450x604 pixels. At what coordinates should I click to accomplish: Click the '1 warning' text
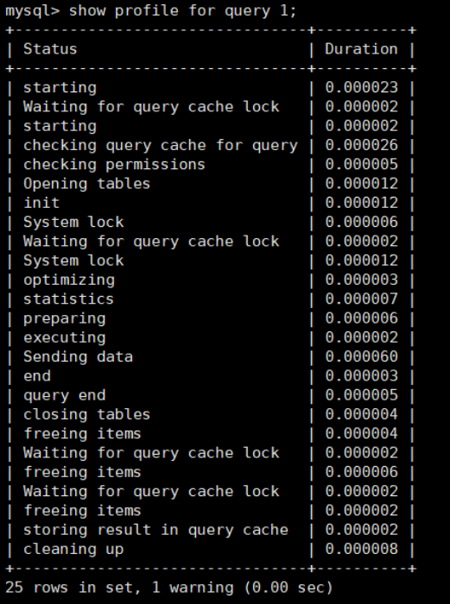193,588
